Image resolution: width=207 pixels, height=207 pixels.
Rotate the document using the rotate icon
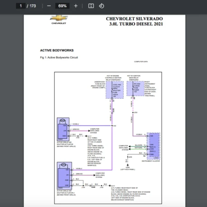pos(101,6)
